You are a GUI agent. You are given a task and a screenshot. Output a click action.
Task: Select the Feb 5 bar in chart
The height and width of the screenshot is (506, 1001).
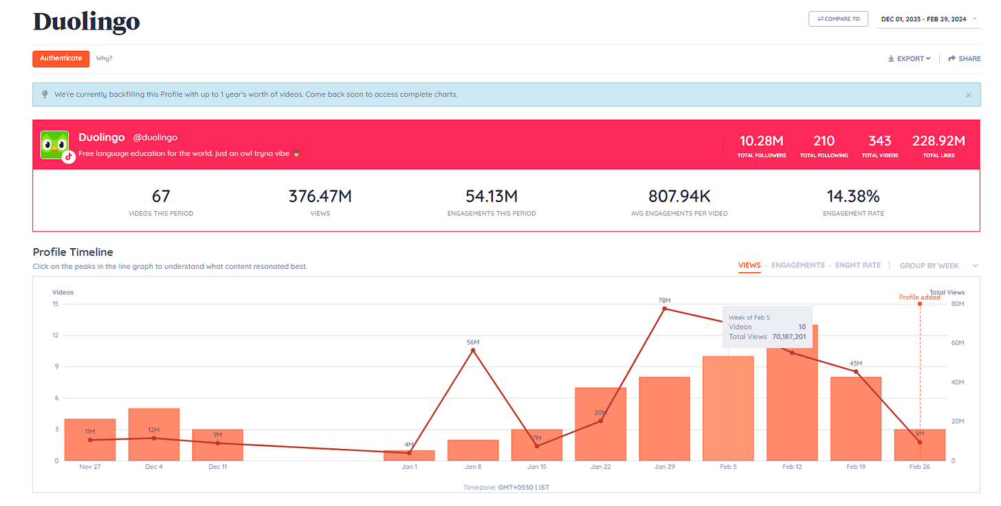[728, 408]
